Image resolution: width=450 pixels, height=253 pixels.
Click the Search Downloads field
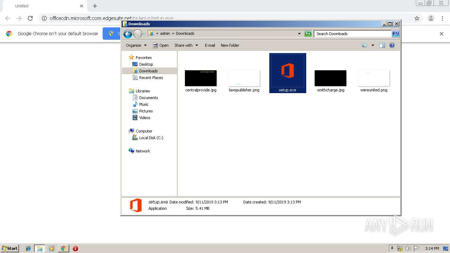pyautogui.click(x=353, y=34)
